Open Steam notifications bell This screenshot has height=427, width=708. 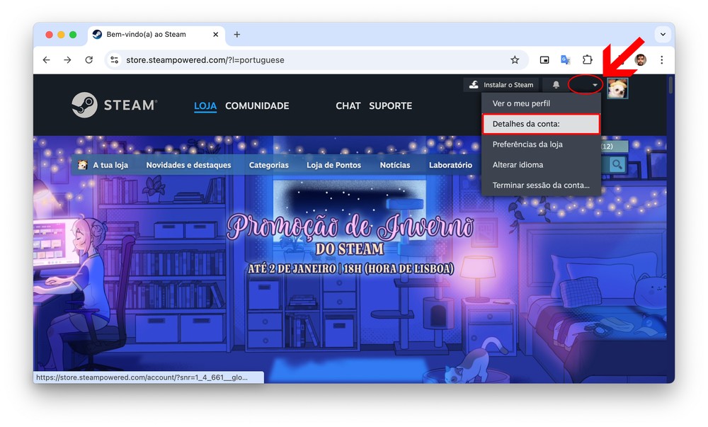coord(556,84)
